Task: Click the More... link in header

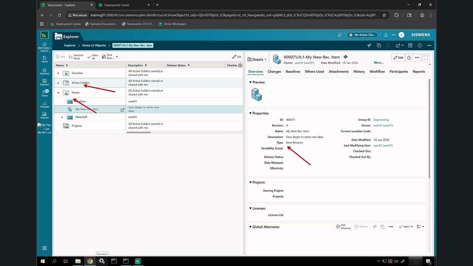Action: point(378,63)
